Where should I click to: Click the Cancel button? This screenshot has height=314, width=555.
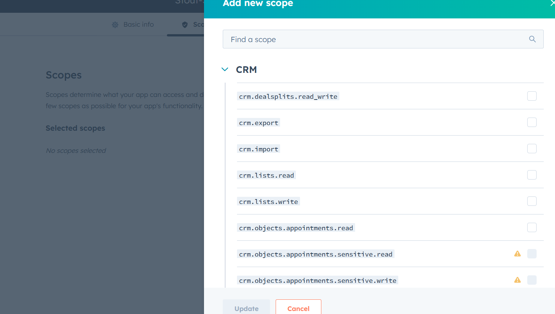[x=298, y=308]
